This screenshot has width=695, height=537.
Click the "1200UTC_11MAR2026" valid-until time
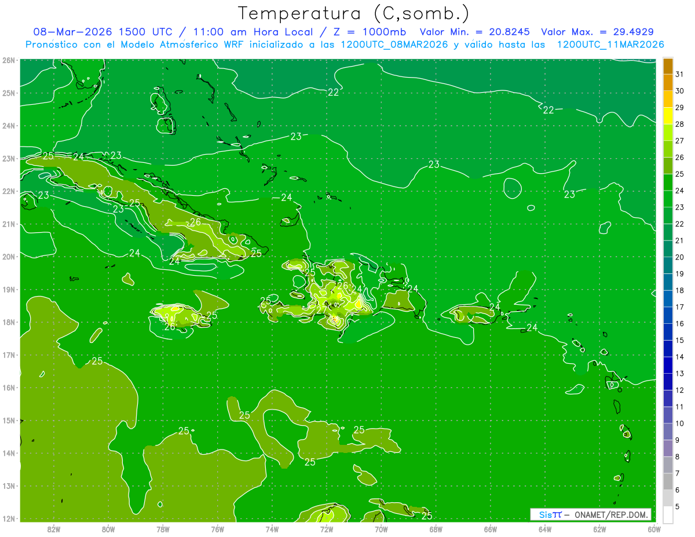coord(610,45)
